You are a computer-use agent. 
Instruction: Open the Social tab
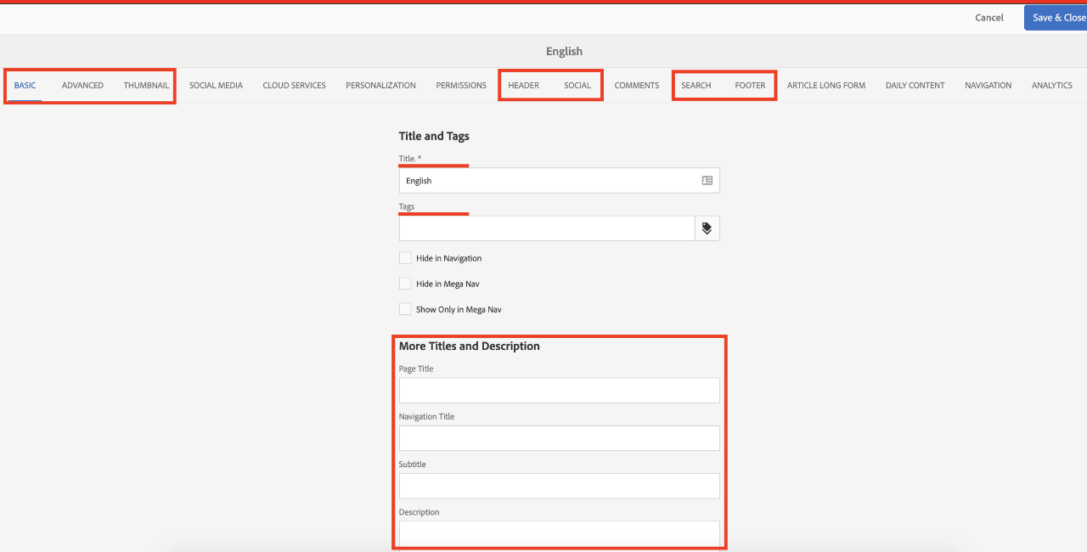click(577, 86)
